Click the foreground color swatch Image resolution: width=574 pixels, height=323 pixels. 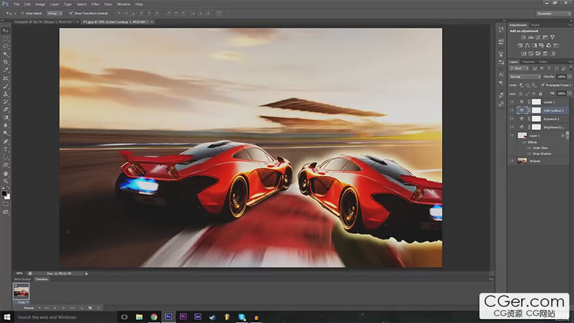pyautogui.click(x=4, y=193)
